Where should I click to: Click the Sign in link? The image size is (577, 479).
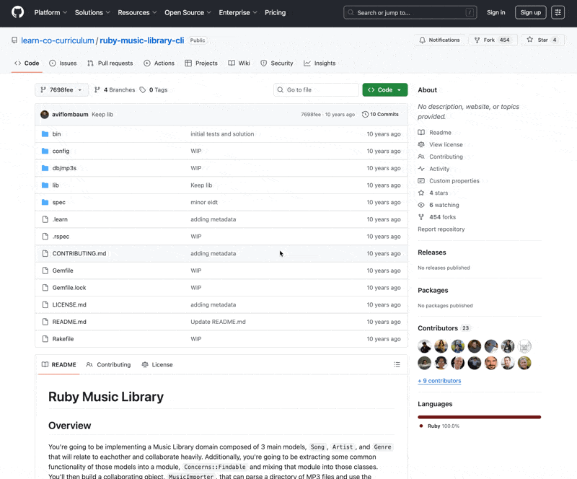coord(495,12)
